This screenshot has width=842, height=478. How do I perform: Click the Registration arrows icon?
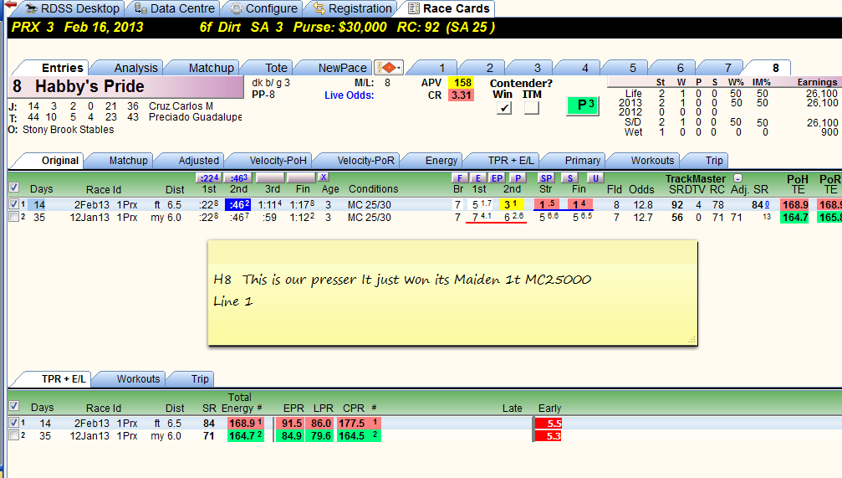click(319, 8)
